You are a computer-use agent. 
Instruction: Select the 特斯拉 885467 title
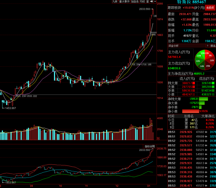pyautogui.click(x=192, y=2)
